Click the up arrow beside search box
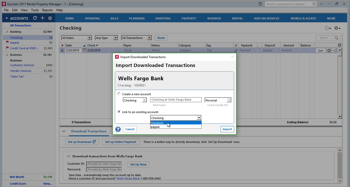 (x=321, y=4)
